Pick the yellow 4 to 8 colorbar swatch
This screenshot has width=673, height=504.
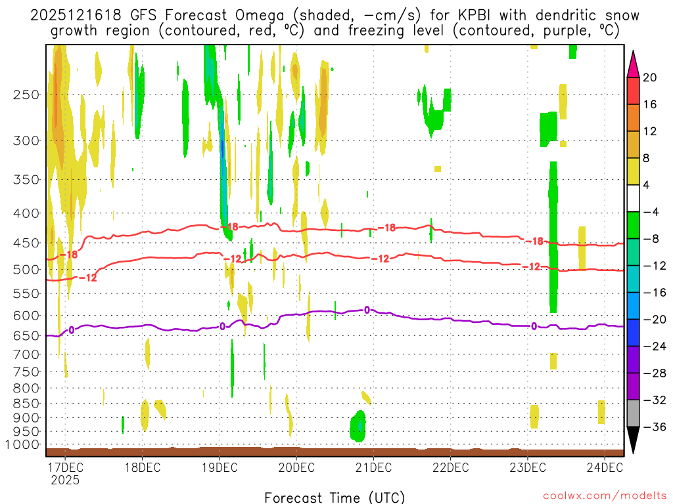pyautogui.click(x=633, y=171)
